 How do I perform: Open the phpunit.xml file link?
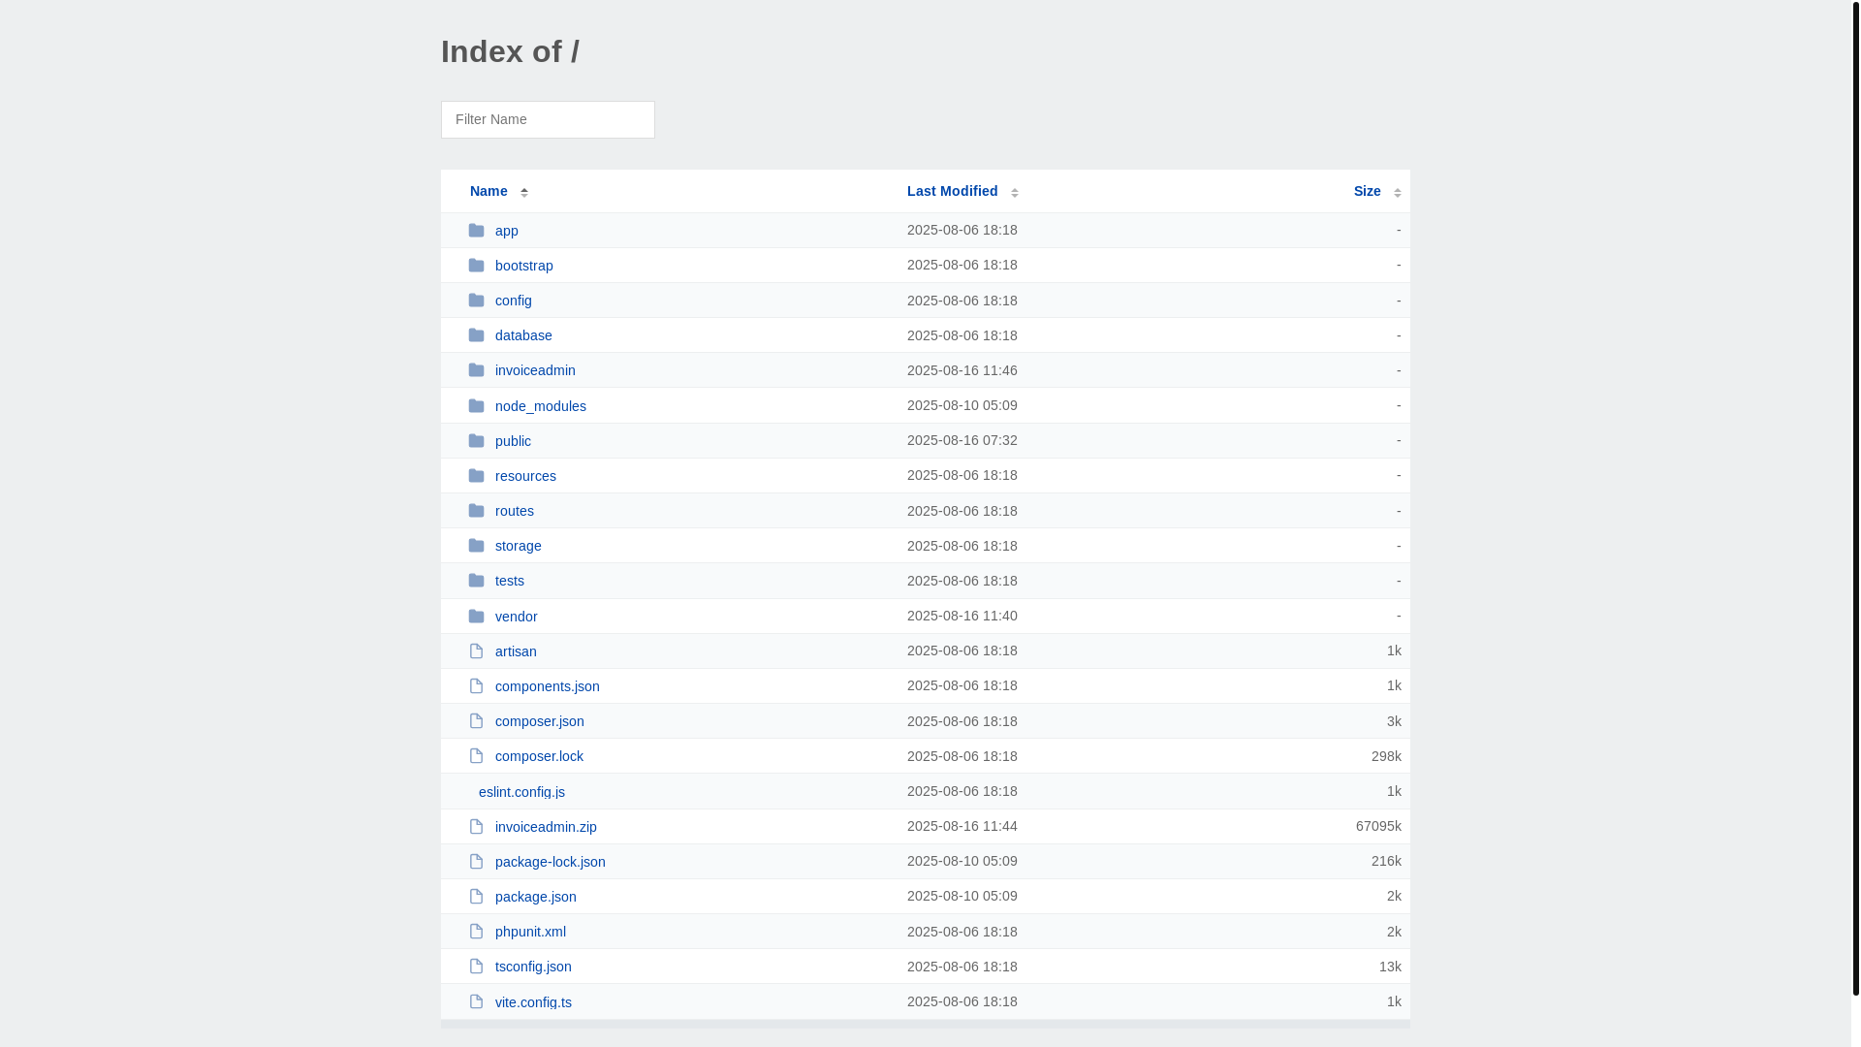click(x=530, y=932)
